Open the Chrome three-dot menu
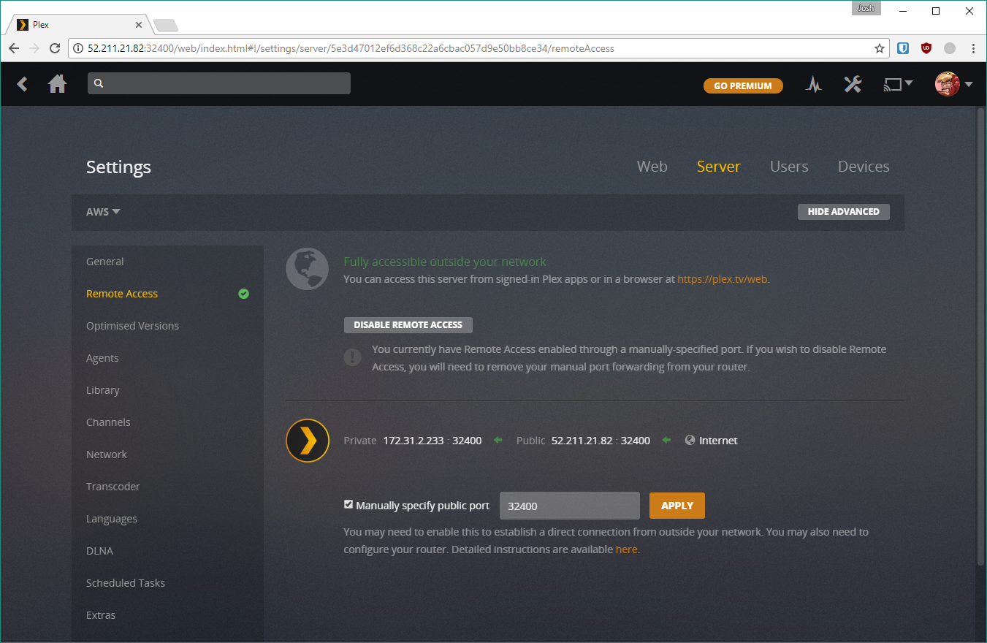987x643 pixels. pyautogui.click(x=974, y=48)
